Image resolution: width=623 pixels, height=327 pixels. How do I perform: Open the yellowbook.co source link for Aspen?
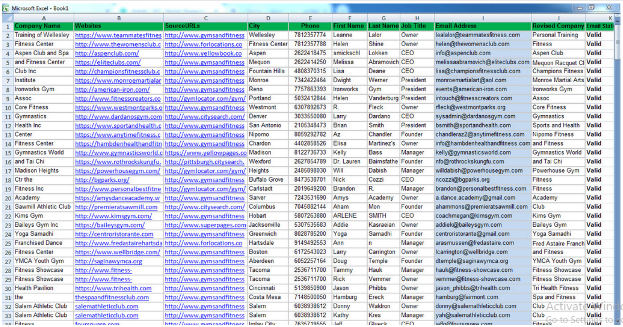tap(204, 53)
